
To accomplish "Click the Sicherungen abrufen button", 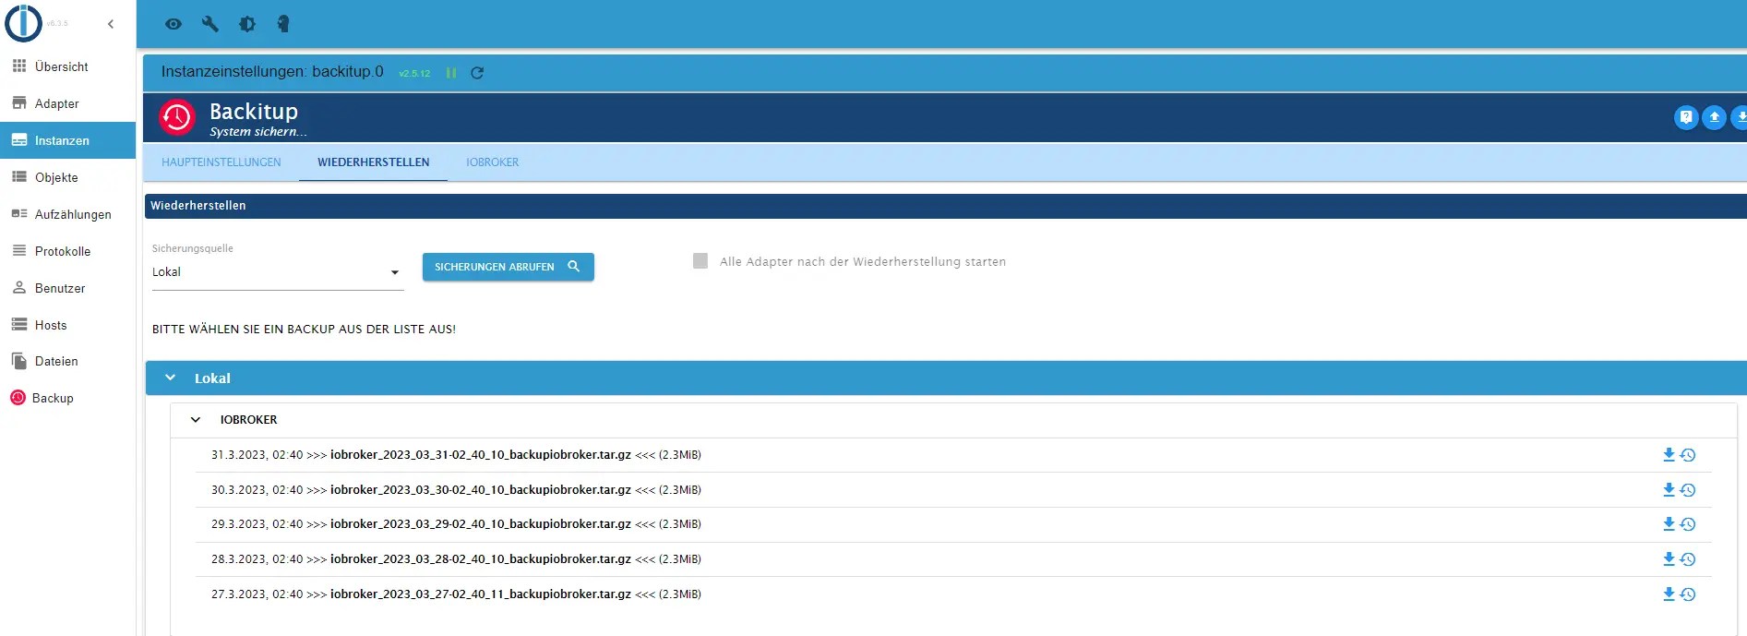I will 509,267.
